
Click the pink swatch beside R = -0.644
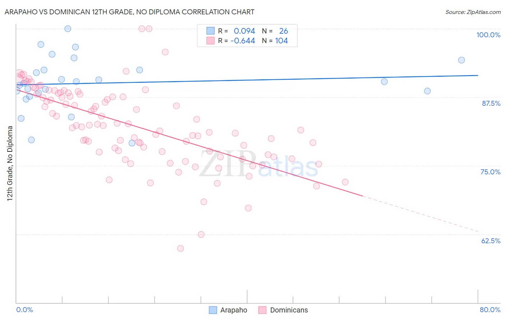210,41
